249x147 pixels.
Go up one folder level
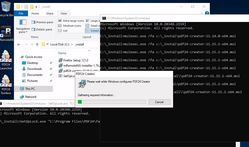pyautogui.click(x=37, y=44)
